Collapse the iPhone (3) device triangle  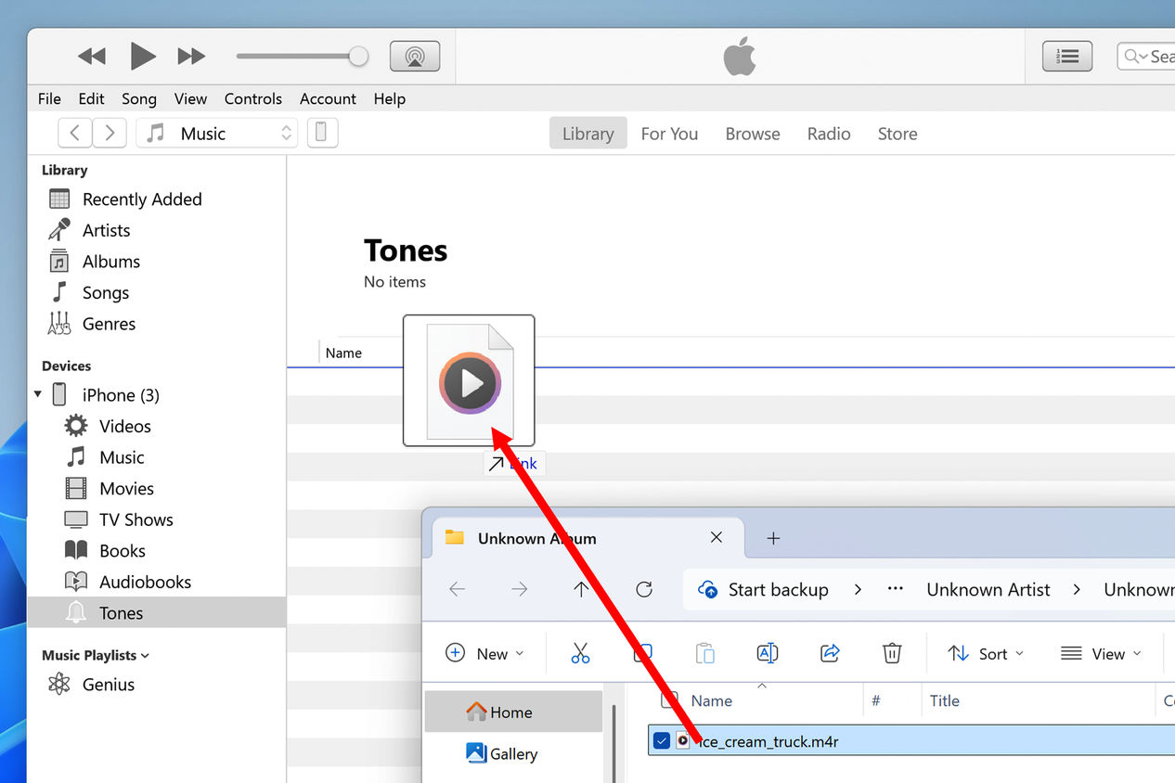coord(38,394)
